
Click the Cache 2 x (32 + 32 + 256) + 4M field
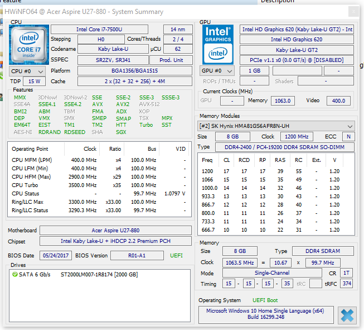coord(135,82)
